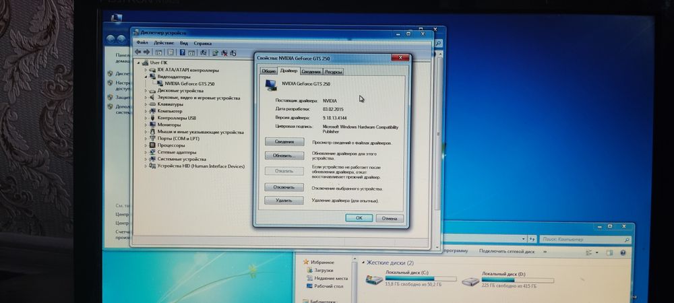
Task: Collapse the Видеоадаптеры node
Action: pyautogui.click(x=146, y=76)
